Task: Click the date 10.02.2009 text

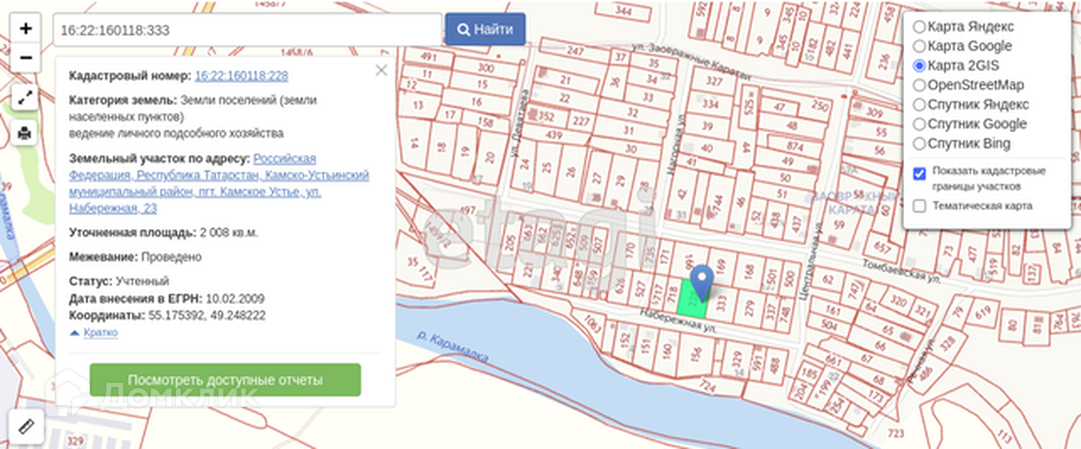Action: [x=234, y=299]
